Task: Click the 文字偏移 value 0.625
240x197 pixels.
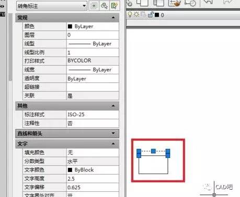Action: 93,187
